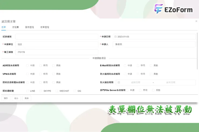Set the 起始日期 of 防火牆放期間
This screenshot has width=199, height=132.
pyautogui.click(x=136, y=82)
